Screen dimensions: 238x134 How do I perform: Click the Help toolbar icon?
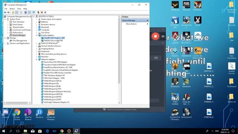tap(26, 12)
